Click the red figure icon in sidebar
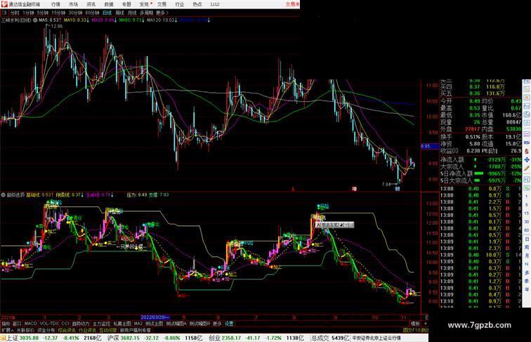Screen dimensions: 531x342 pos(527,151)
